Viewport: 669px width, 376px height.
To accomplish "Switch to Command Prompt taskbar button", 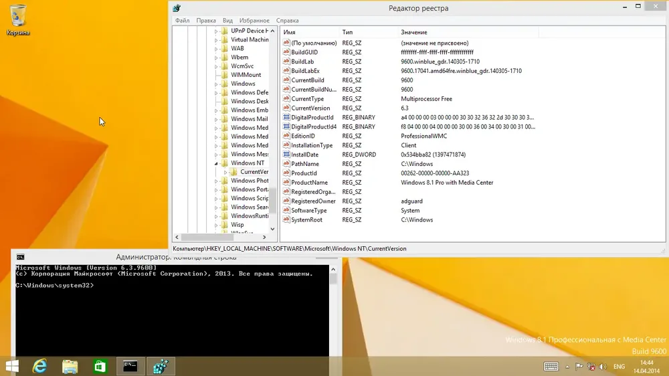I will tap(130, 366).
